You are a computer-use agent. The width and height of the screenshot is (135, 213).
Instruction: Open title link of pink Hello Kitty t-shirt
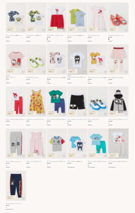pos(11,77)
